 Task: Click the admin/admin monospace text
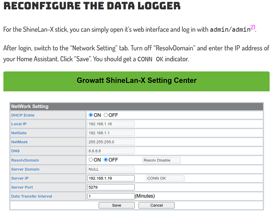(x=230, y=29)
